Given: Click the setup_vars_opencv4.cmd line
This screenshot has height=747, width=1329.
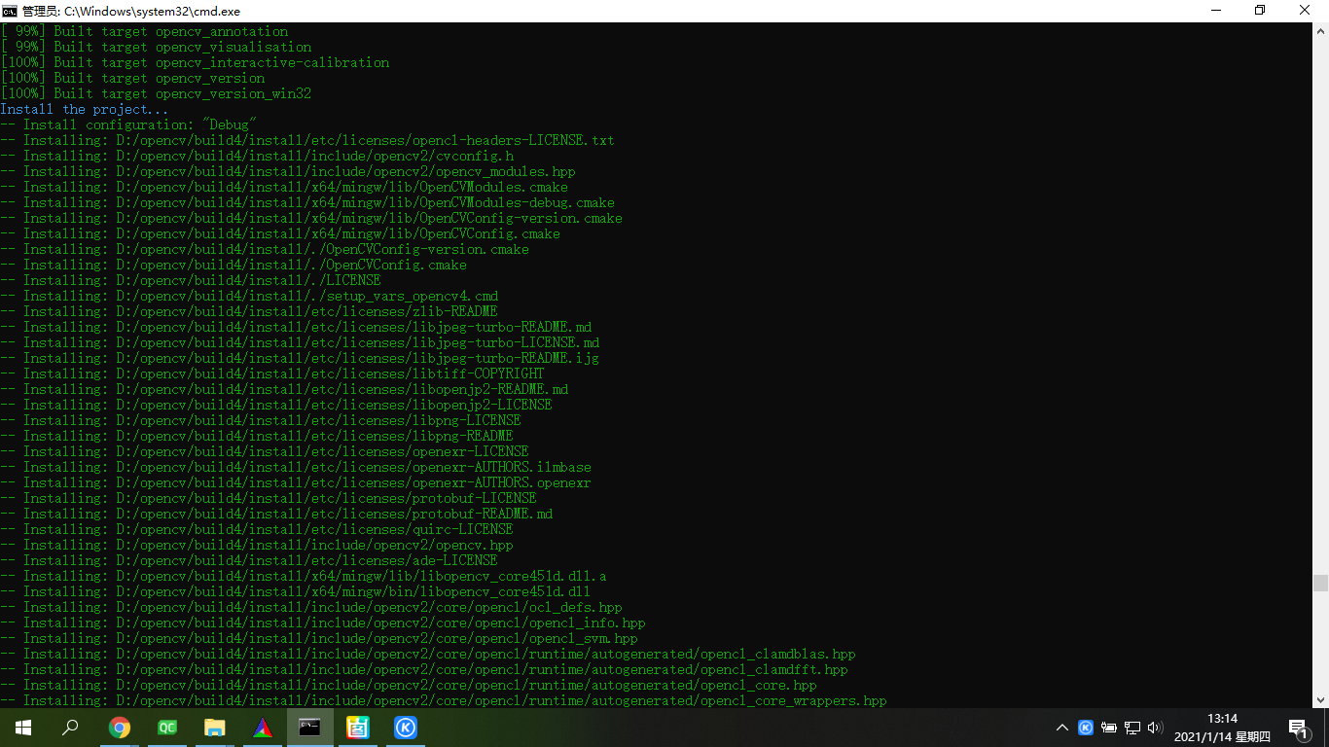Looking at the screenshot, I should click(x=249, y=296).
